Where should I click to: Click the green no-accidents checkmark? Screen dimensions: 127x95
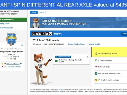point(56,61)
